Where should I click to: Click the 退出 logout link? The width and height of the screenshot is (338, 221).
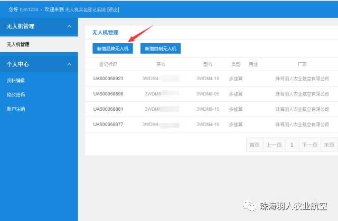click(x=113, y=9)
